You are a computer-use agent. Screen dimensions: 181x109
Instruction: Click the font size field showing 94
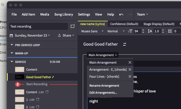click(x=137, y=31)
